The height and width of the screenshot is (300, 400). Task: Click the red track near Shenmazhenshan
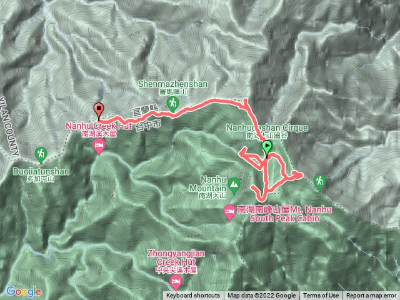pyautogui.click(x=189, y=110)
